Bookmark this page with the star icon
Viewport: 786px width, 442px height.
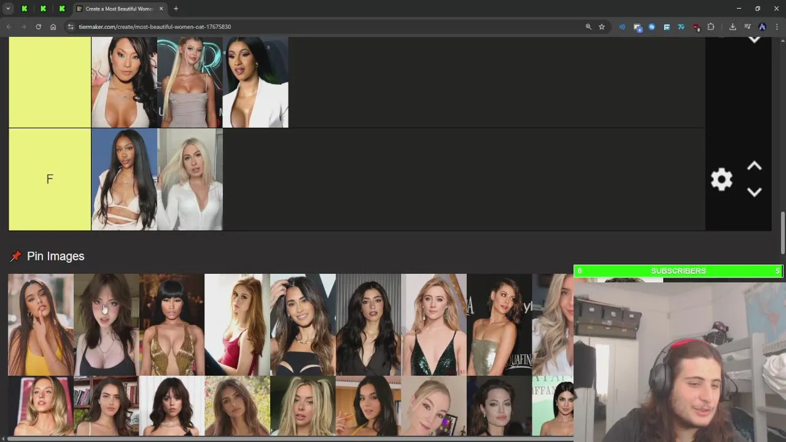602,27
